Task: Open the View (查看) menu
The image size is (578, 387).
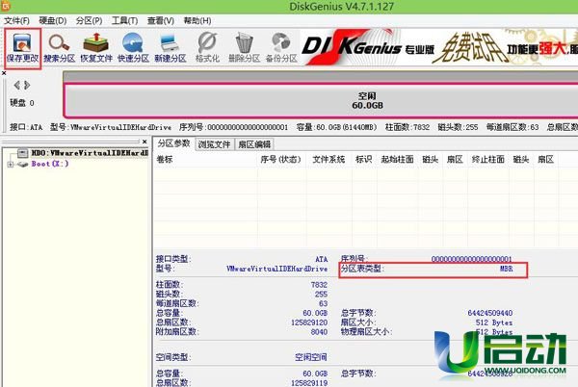Action: (160, 20)
